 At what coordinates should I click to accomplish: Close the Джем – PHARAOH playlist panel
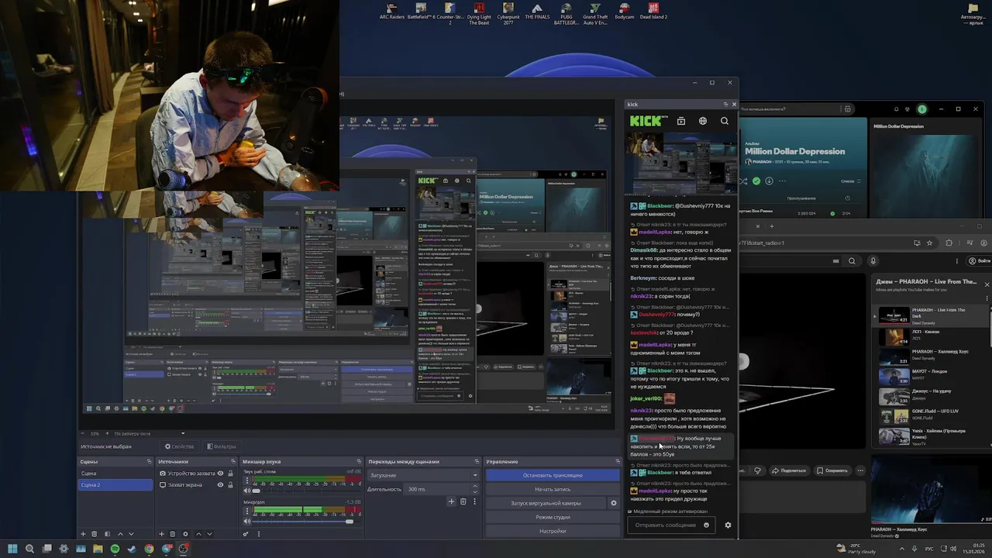[987, 284]
